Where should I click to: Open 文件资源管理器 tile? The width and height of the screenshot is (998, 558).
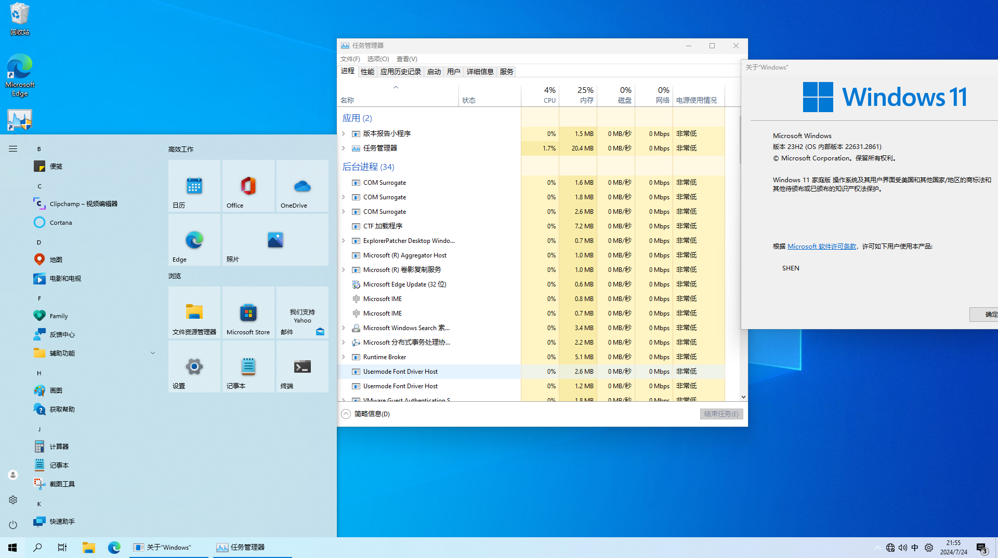(x=194, y=312)
